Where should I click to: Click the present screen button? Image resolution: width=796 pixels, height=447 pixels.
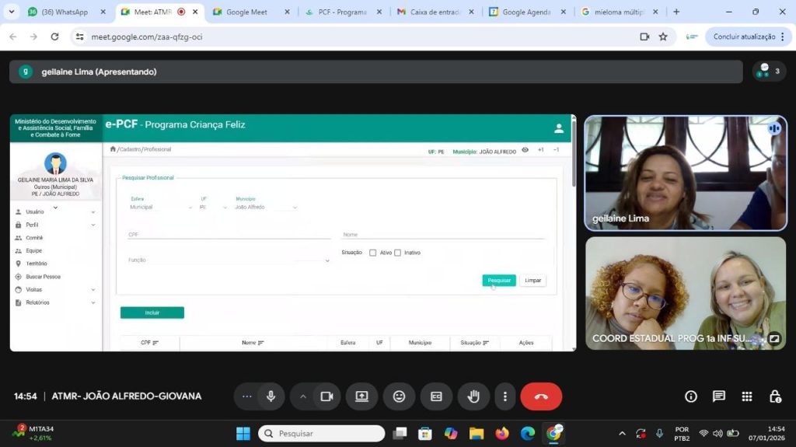click(x=361, y=396)
